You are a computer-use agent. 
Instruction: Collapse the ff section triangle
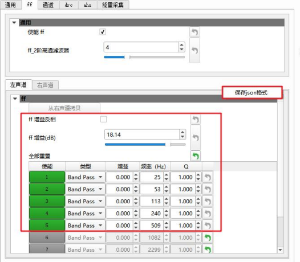tap(15, 99)
